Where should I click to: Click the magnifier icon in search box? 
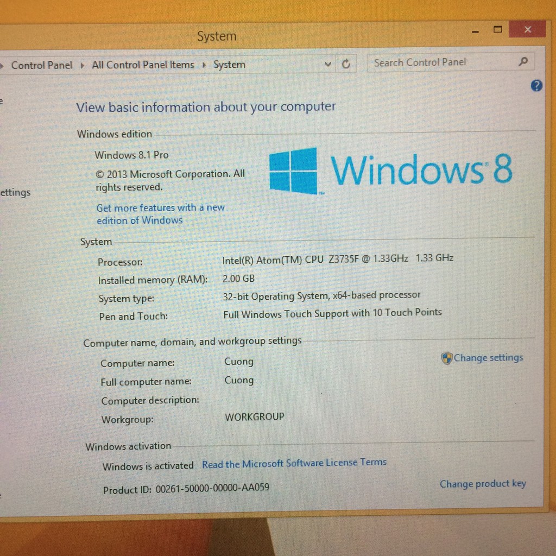(x=523, y=62)
